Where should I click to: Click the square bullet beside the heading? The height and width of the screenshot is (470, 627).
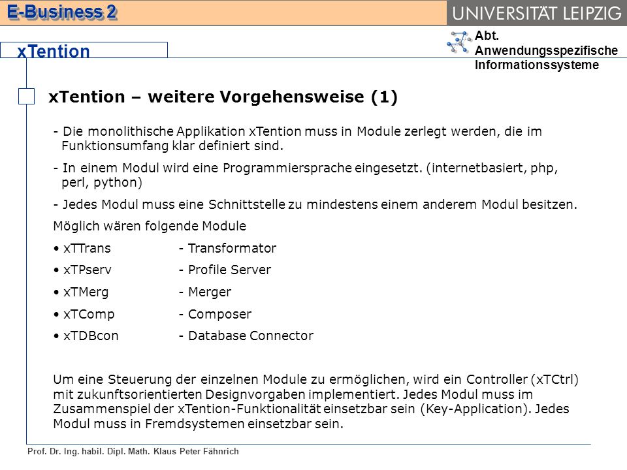tap(26, 97)
